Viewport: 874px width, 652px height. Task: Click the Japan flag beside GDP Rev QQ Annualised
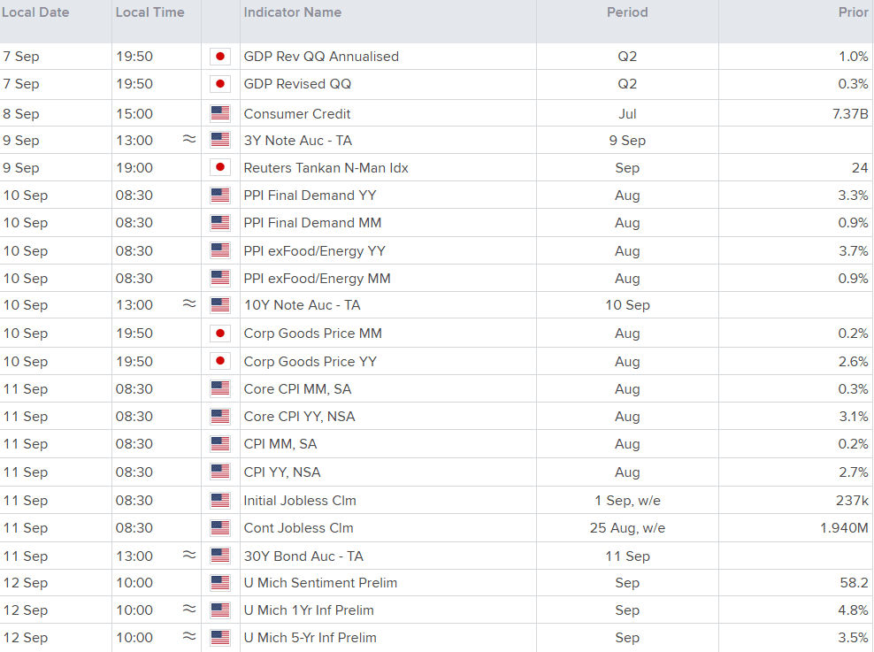click(x=220, y=57)
